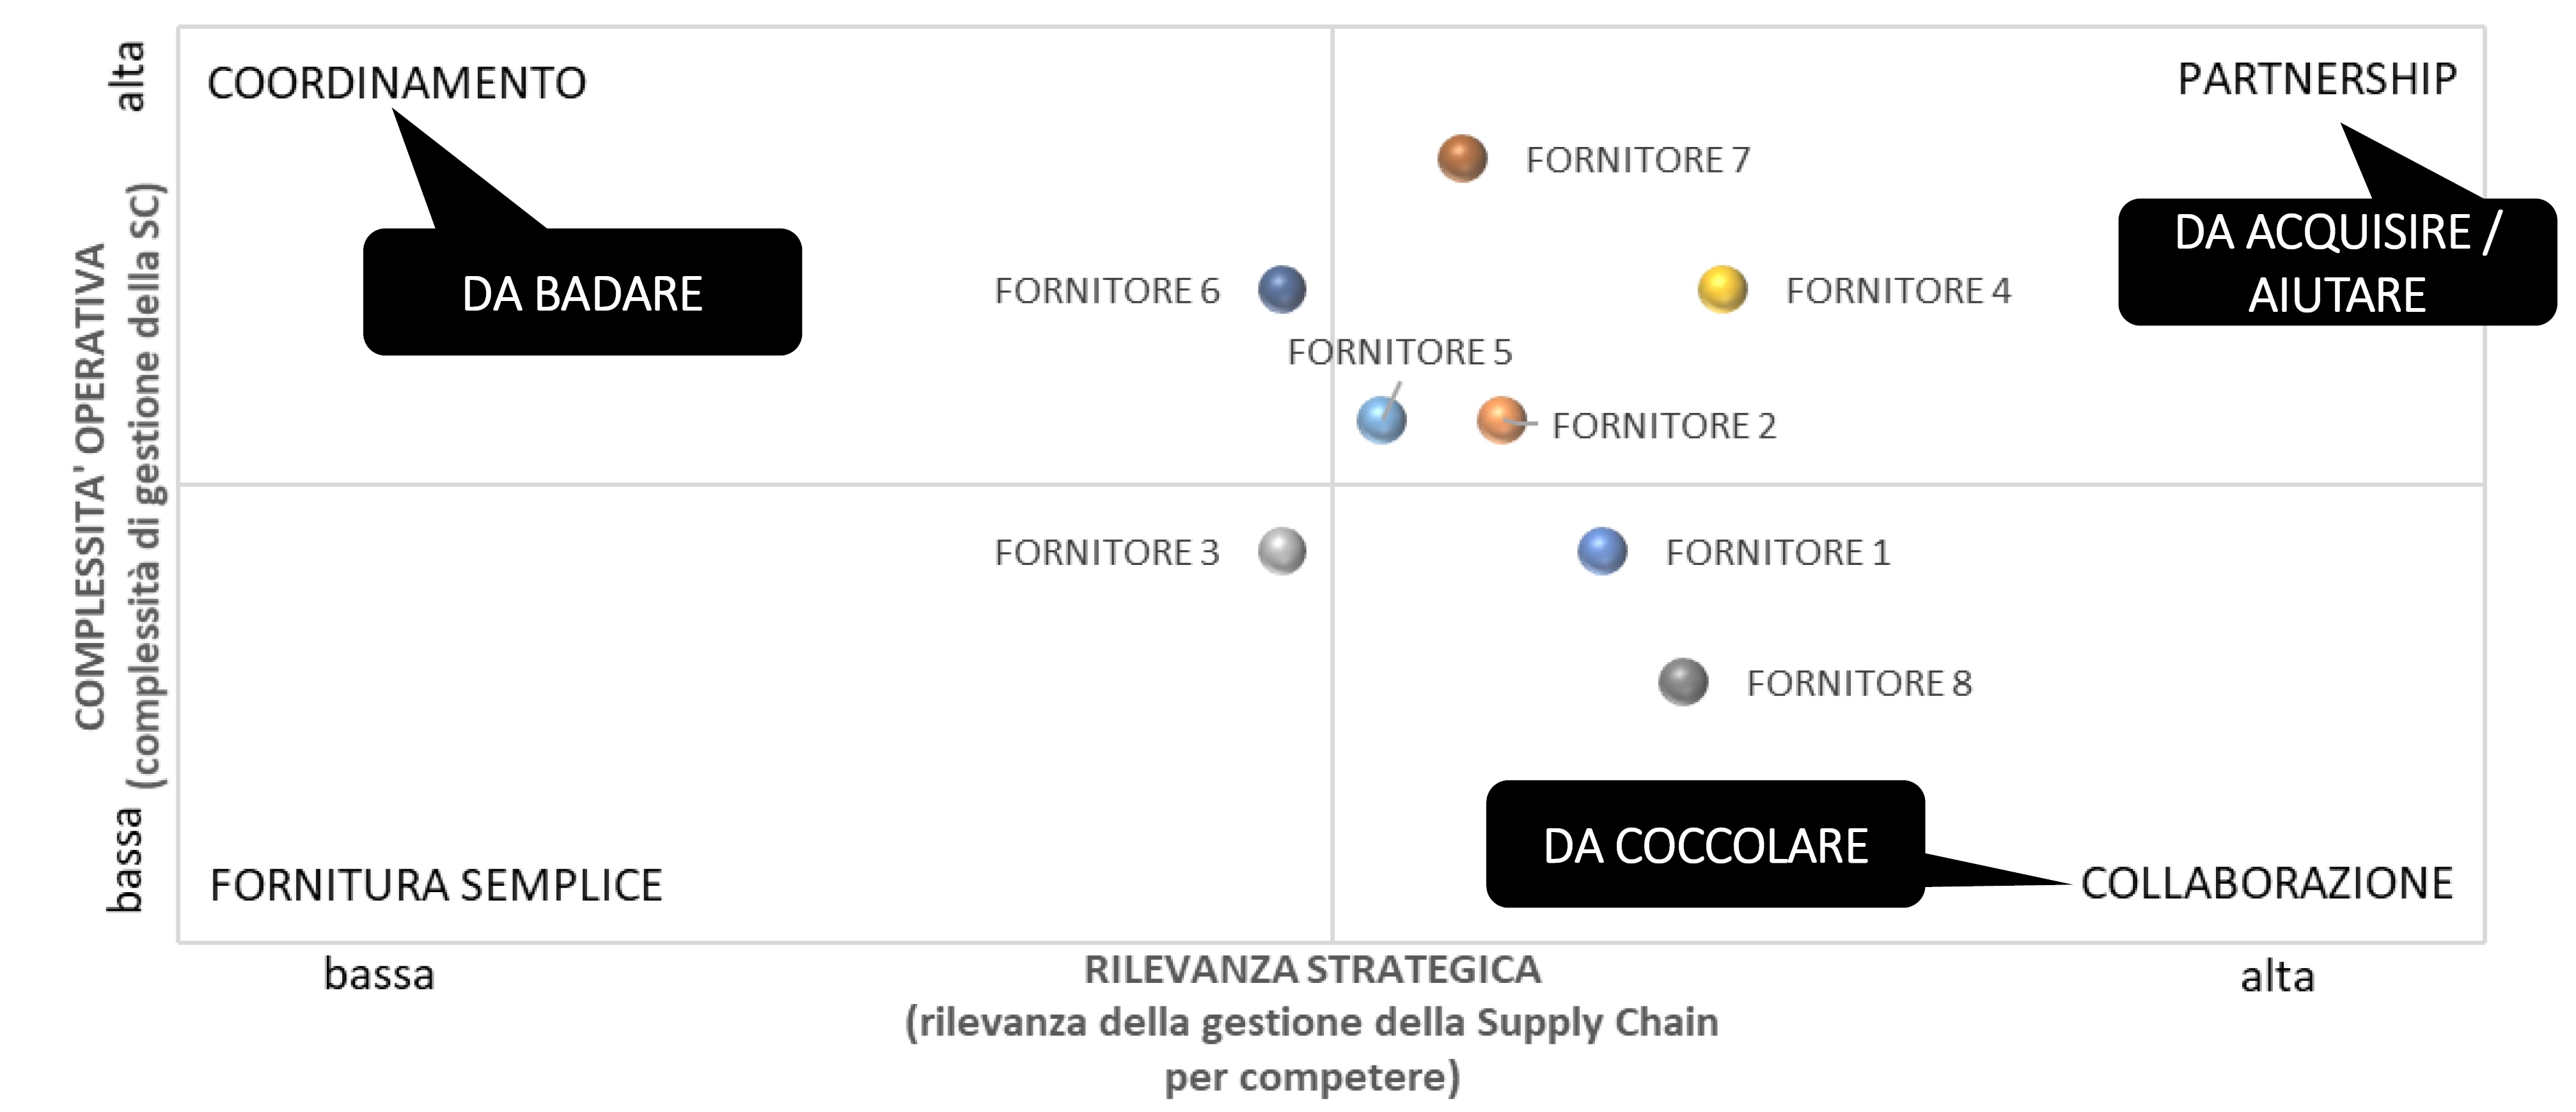Select the yellow FORNITORE 4 sphere
Screen dimensions: 2576x1112
[x=1722, y=290]
